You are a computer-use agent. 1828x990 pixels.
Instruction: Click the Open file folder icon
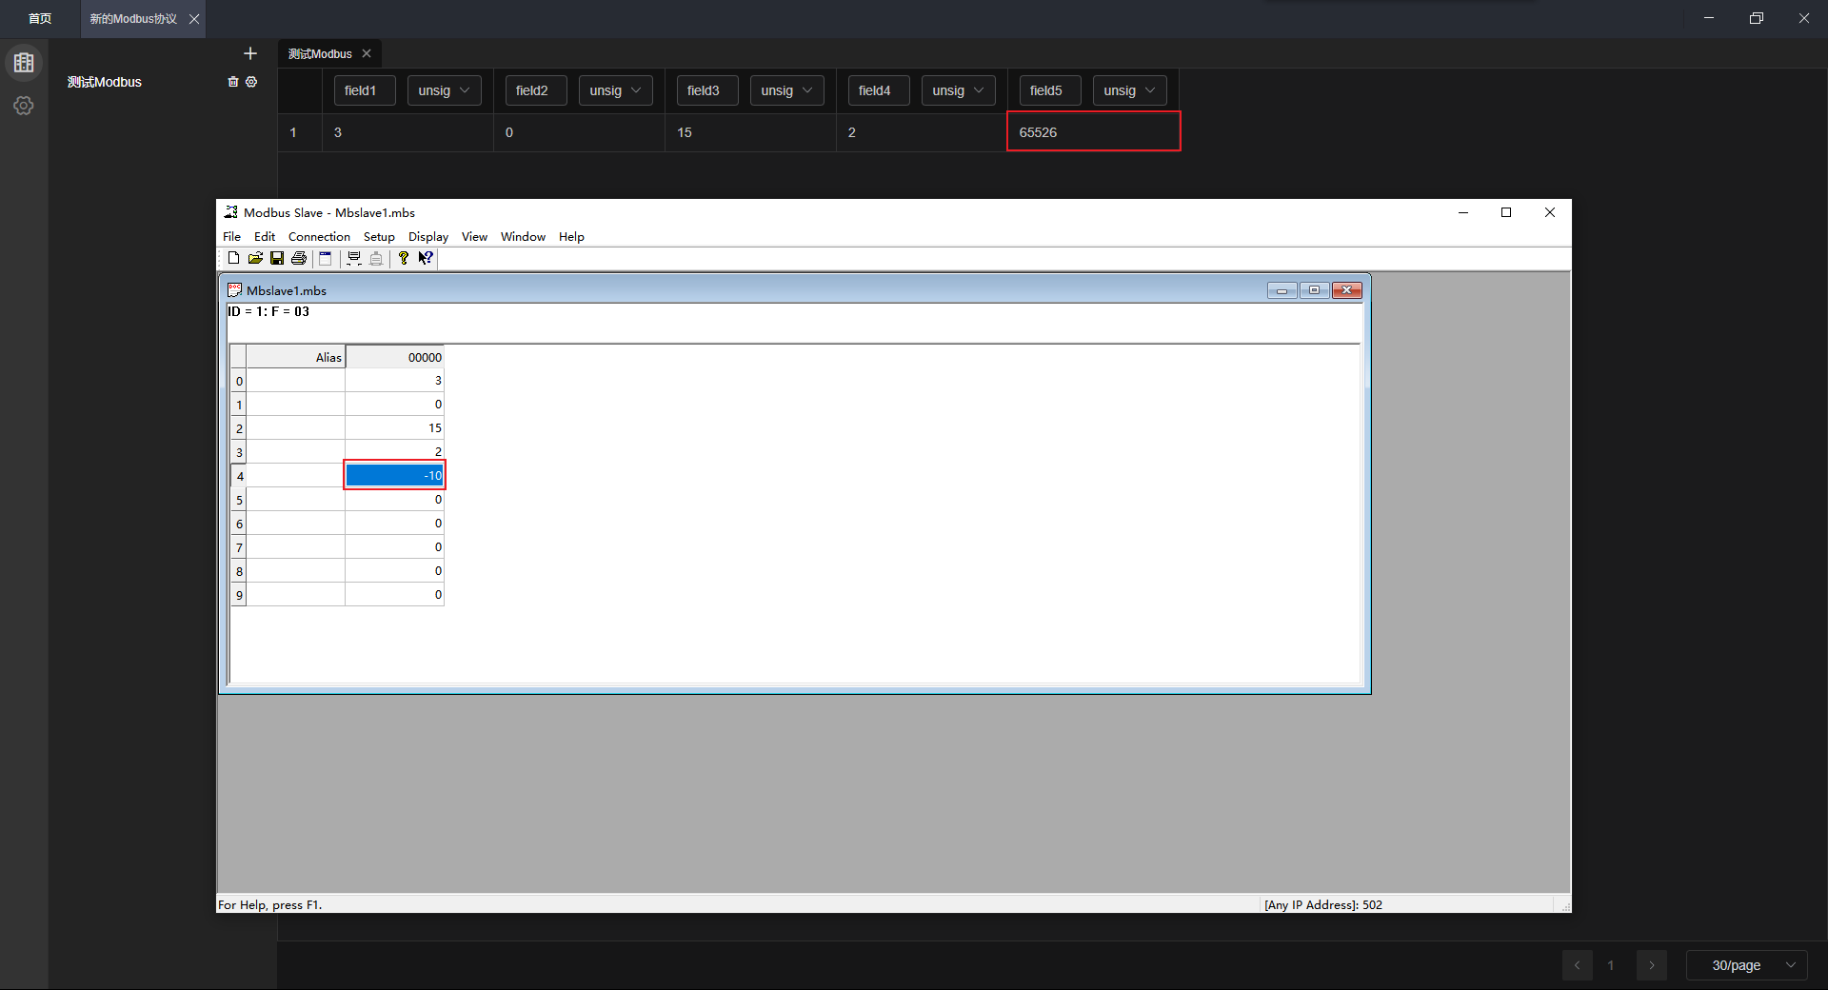pos(255,258)
